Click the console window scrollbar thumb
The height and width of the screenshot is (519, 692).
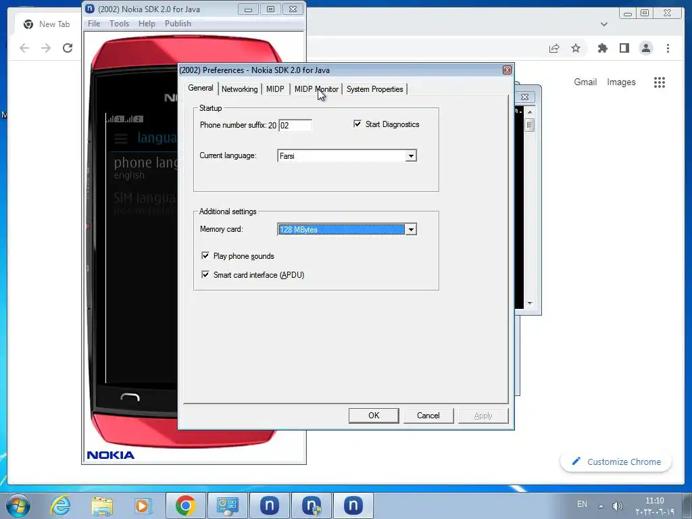pyautogui.click(x=530, y=125)
